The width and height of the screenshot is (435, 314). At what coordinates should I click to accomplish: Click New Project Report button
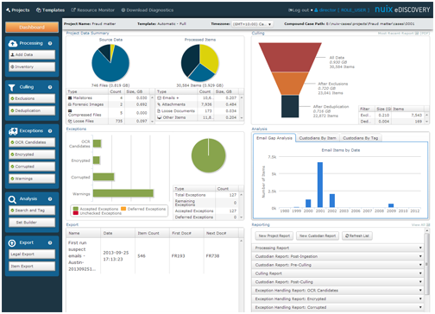[274, 236]
